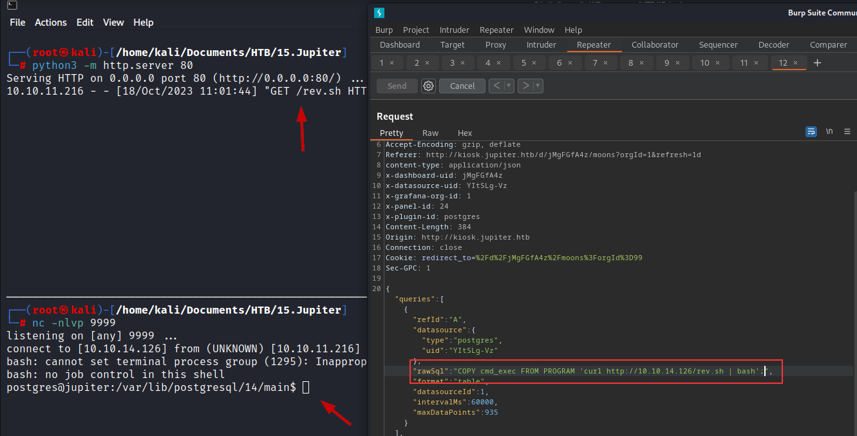857x436 pixels.
Task: Go forward to the next request in history
Action: click(525, 86)
